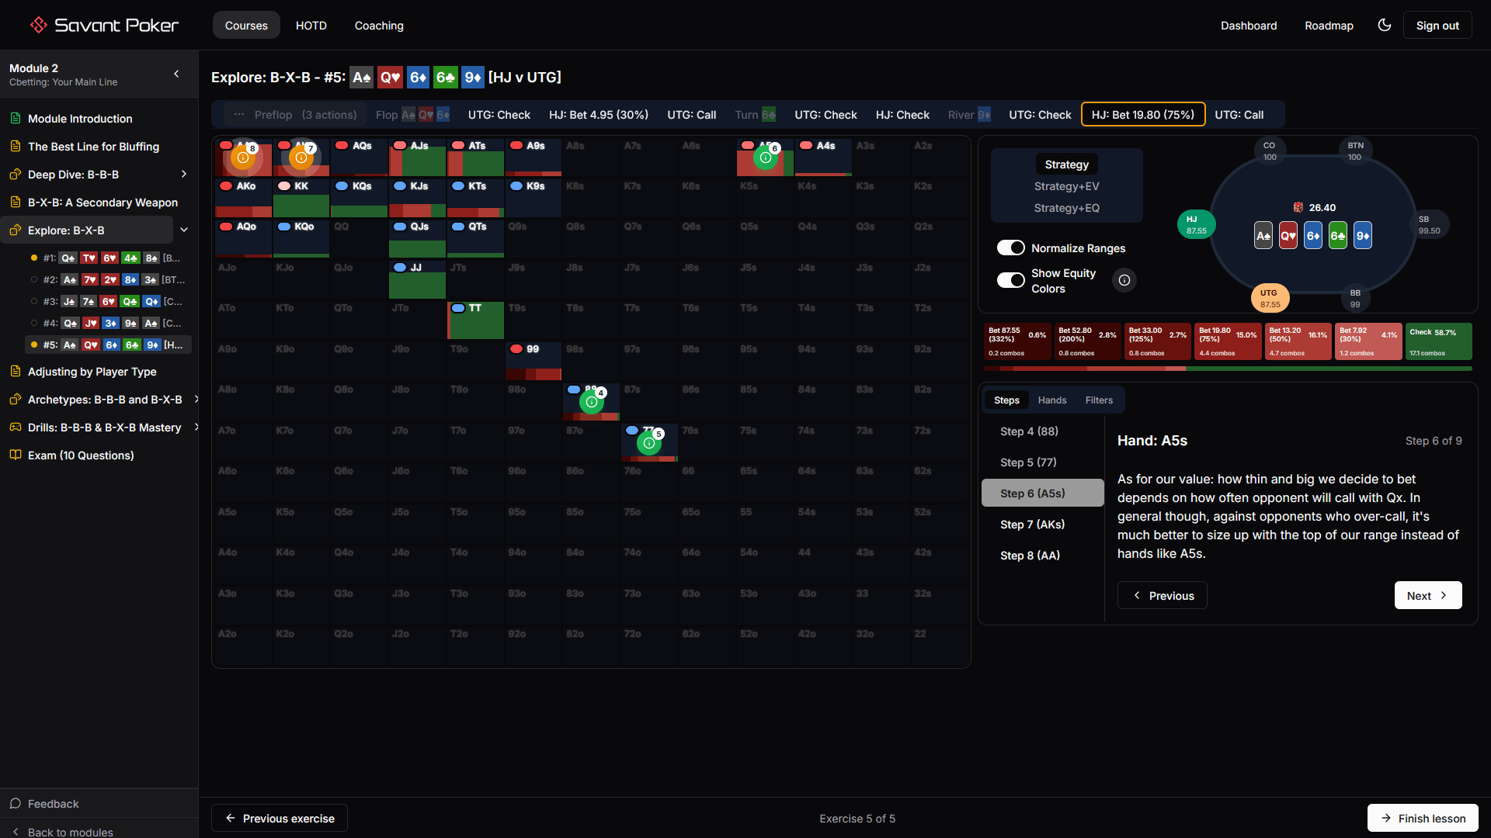Click the book icon next to Exam
The height and width of the screenshot is (838, 1491).
coord(16,455)
